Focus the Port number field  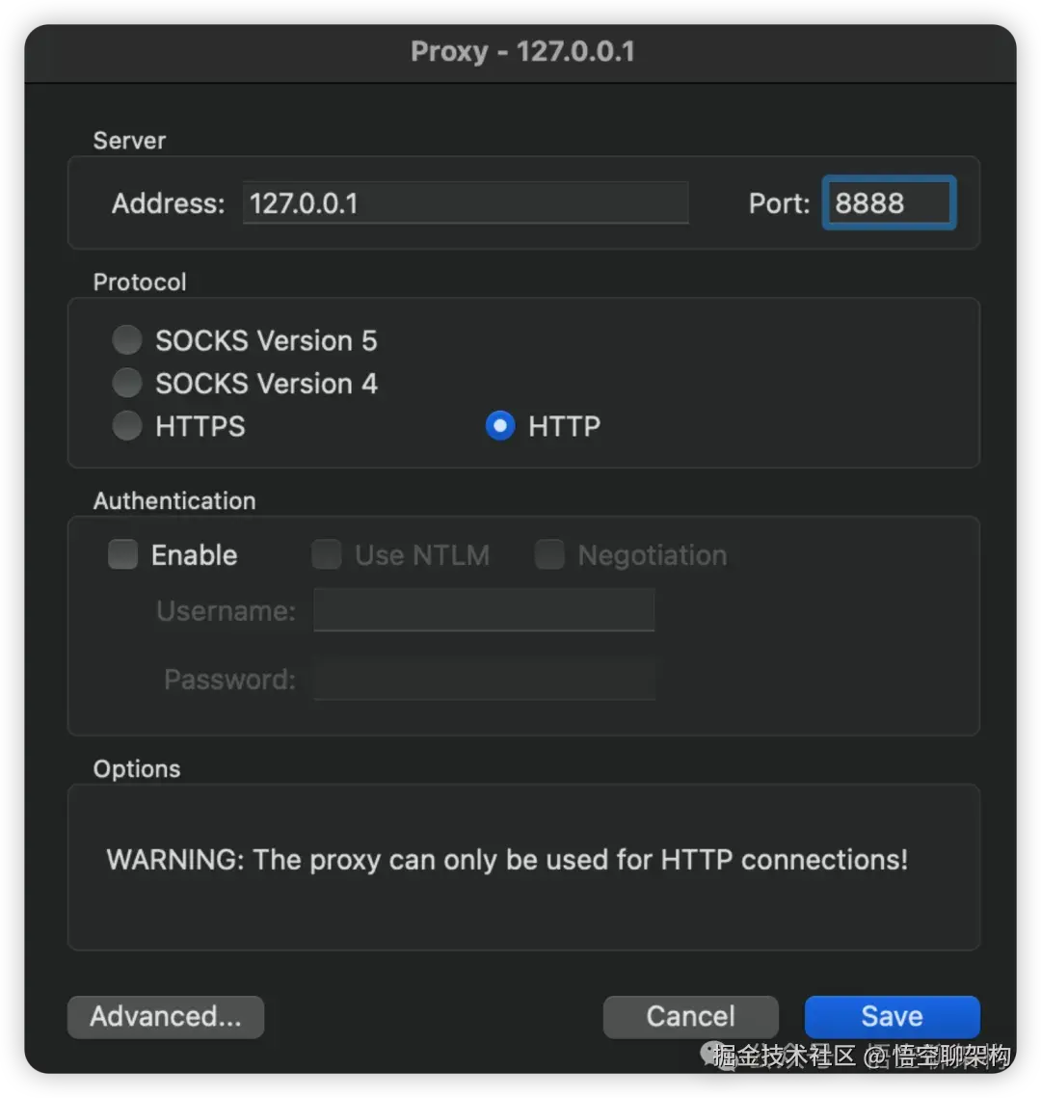point(888,203)
